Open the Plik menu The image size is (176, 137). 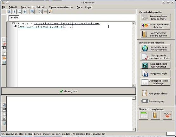tap(4, 7)
